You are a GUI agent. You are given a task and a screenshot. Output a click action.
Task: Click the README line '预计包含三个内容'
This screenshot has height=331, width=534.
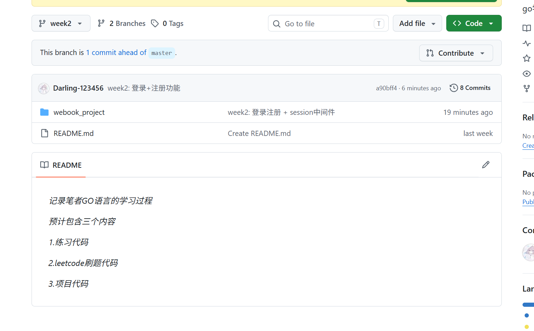pos(82,222)
